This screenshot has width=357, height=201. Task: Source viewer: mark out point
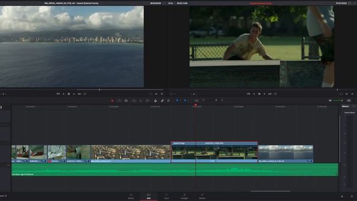[x=162, y=94]
